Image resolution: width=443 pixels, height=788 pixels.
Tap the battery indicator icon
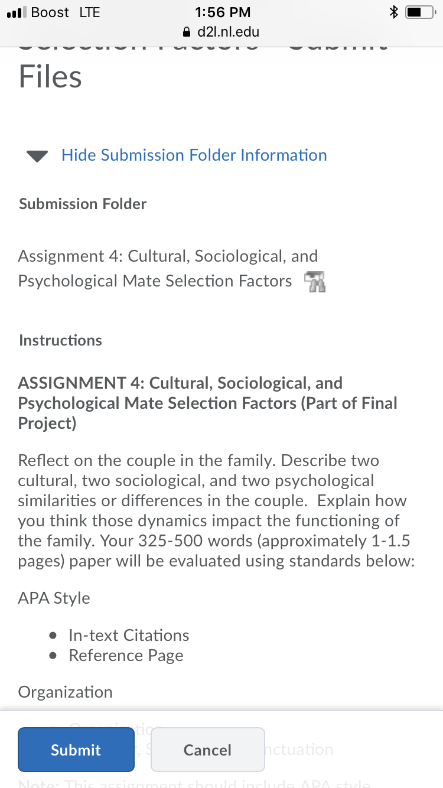(422, 12)
